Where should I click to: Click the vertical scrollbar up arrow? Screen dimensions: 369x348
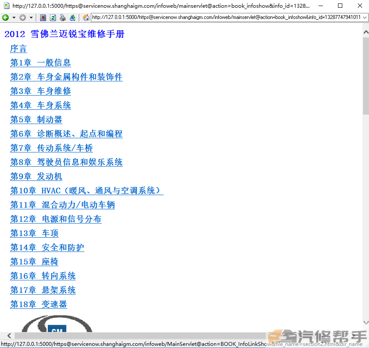tap(366, 32)
